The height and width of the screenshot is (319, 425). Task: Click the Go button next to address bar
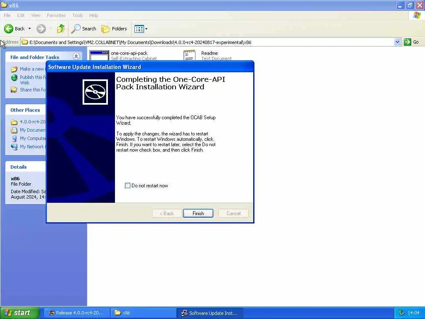[411, 42]
